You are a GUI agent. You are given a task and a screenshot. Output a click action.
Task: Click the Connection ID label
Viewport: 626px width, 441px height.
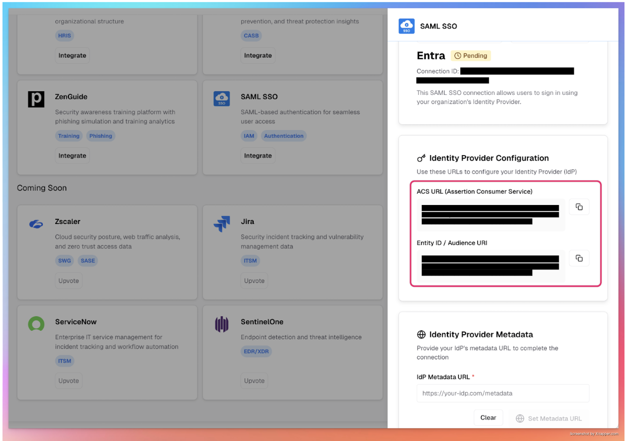tap(438, 71)
